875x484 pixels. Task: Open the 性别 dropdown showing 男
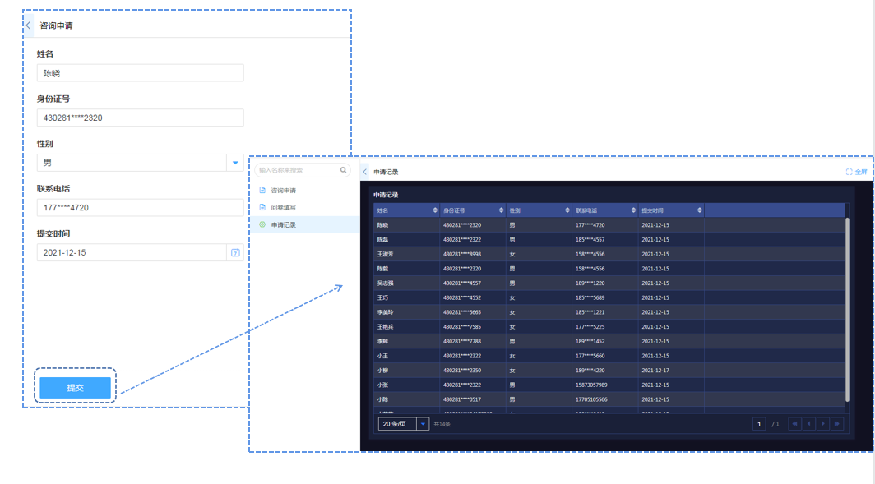[x=235, y=163]
